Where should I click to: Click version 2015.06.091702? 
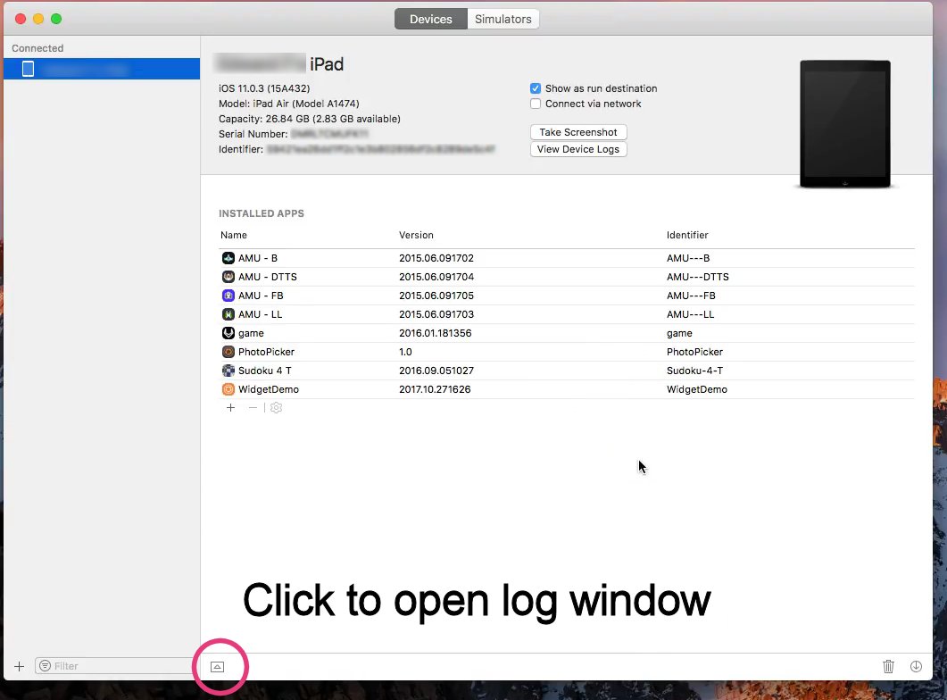point(436,258)
